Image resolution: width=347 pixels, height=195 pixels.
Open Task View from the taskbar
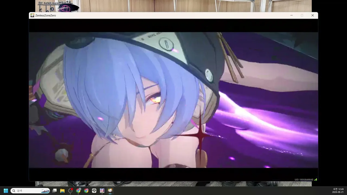(54, 191)
